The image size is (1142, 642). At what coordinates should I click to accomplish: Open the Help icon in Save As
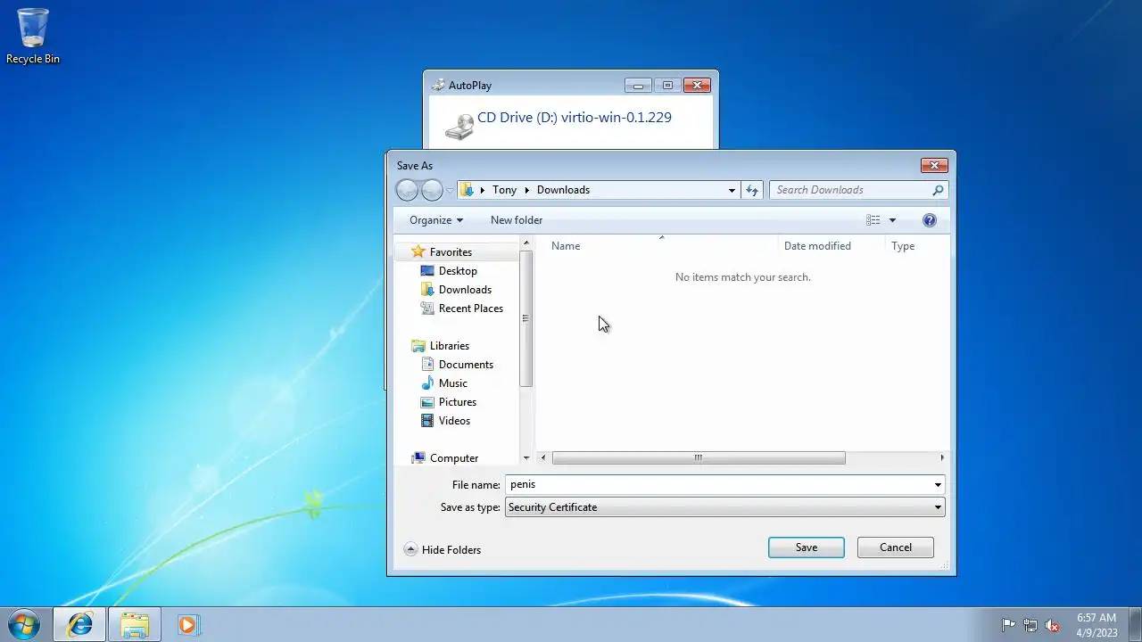[x=929, y=220]
